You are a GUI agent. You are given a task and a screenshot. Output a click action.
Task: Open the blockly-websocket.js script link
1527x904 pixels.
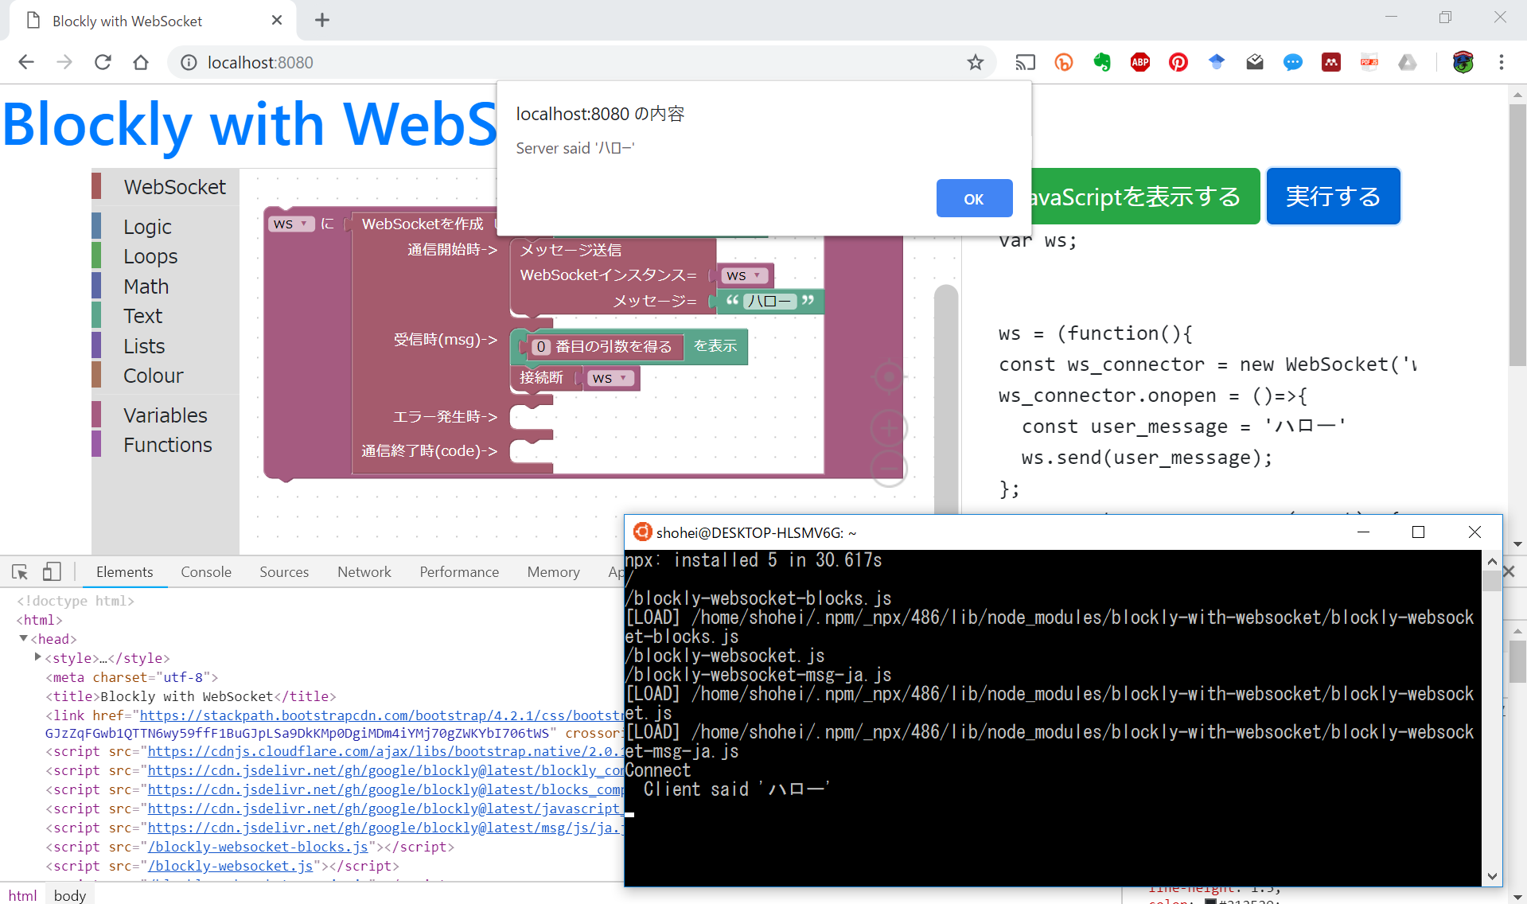(x=231, y=866)
